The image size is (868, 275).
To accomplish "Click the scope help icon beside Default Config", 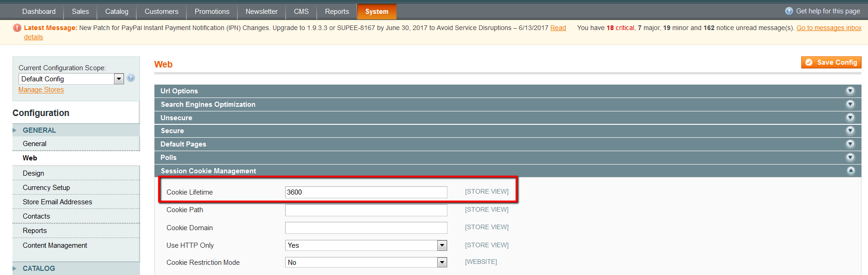I will click(x=131, y=78).
